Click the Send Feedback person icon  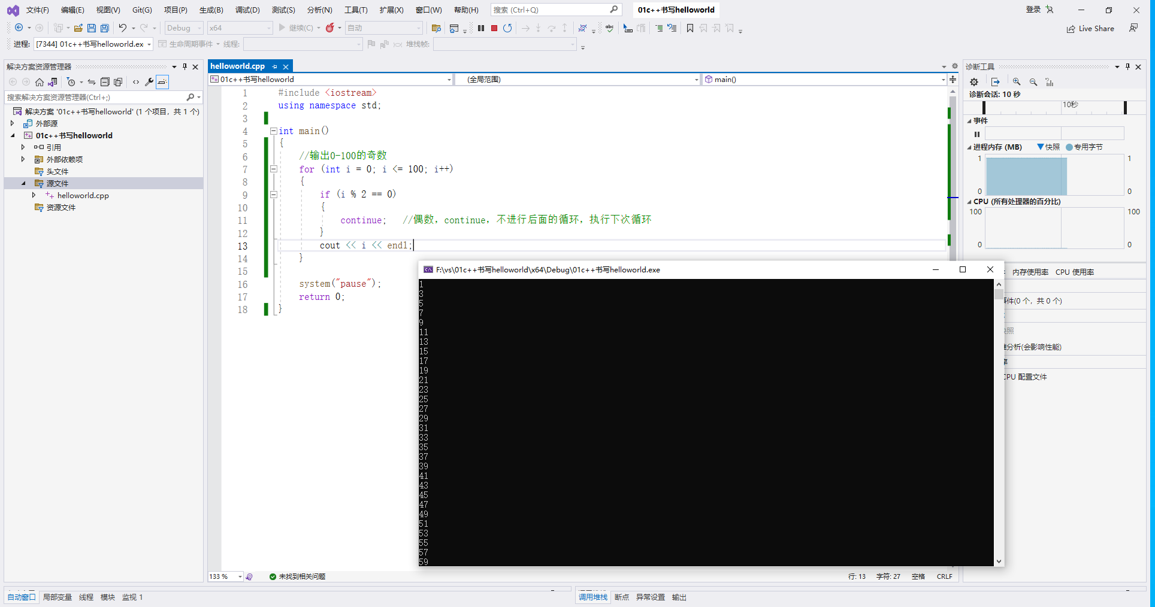(x=1133, y=28)
